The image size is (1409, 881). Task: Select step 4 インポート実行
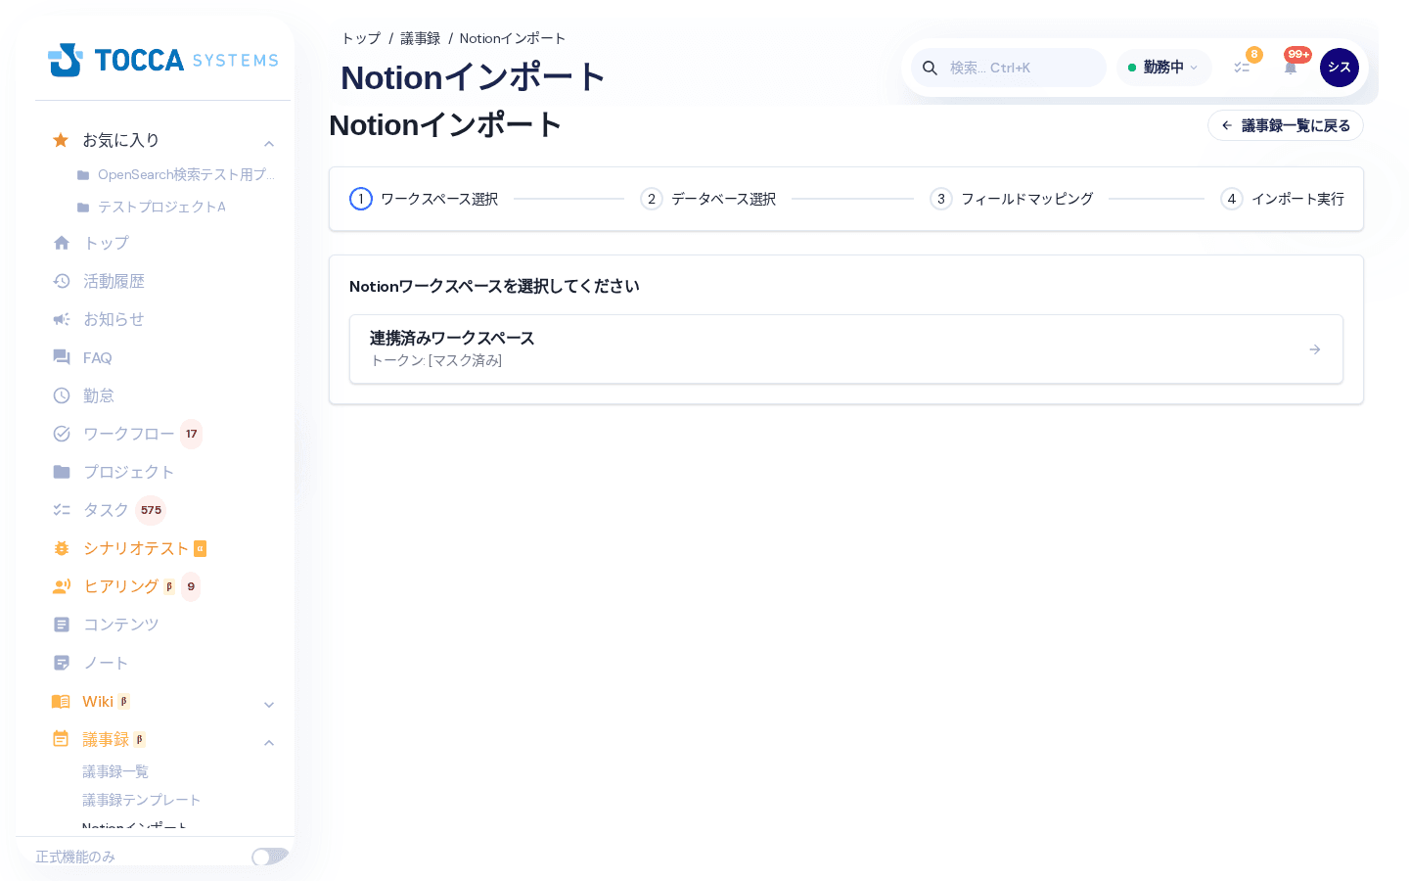[x=1283, y=199]
